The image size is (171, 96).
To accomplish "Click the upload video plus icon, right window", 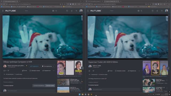I will point(153,11).
